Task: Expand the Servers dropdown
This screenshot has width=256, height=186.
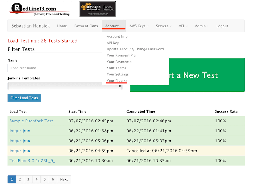Action: coord(164,26)
